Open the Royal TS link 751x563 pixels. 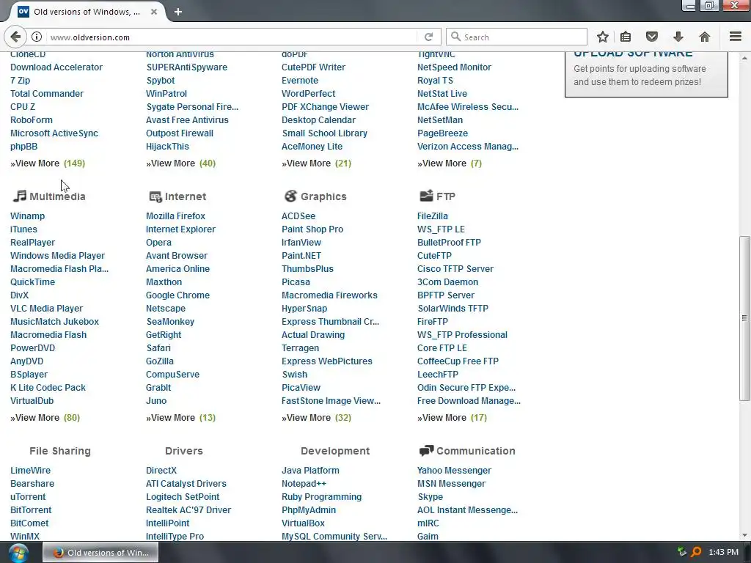click(435, 81)
